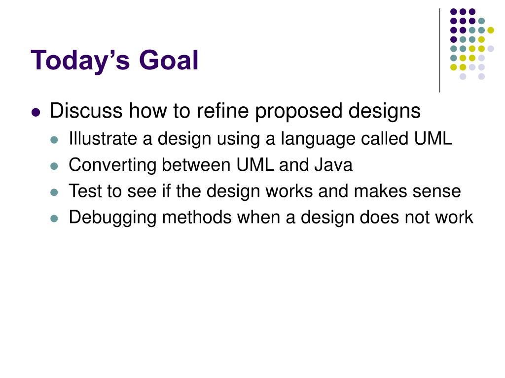Screen dimensions: 505x378
Task: Click the "Today's Goal" slide title
Action: 114,61
